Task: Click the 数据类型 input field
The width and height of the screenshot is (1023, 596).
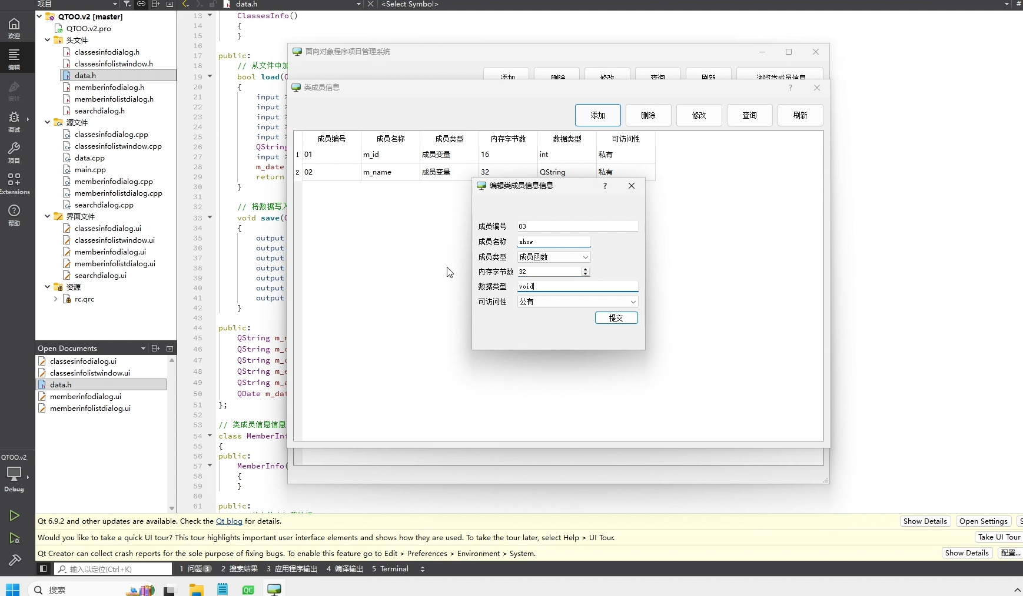Action: click(x=577, y=286)
